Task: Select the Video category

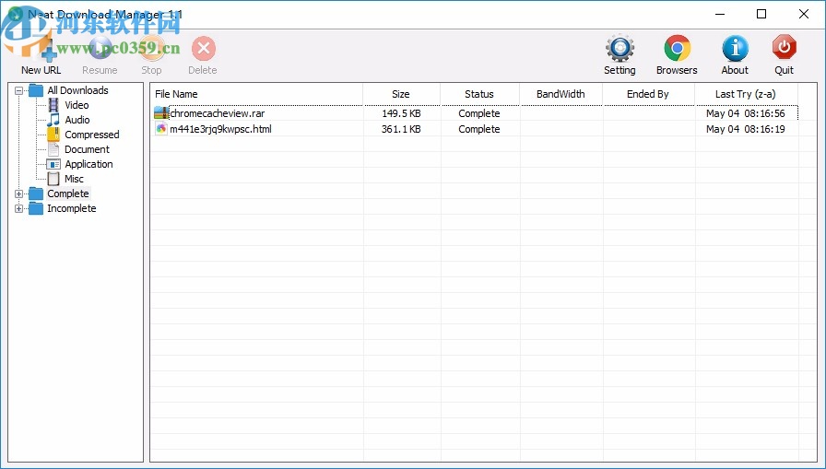Action: pyautogui.click(x=77, y=105)
